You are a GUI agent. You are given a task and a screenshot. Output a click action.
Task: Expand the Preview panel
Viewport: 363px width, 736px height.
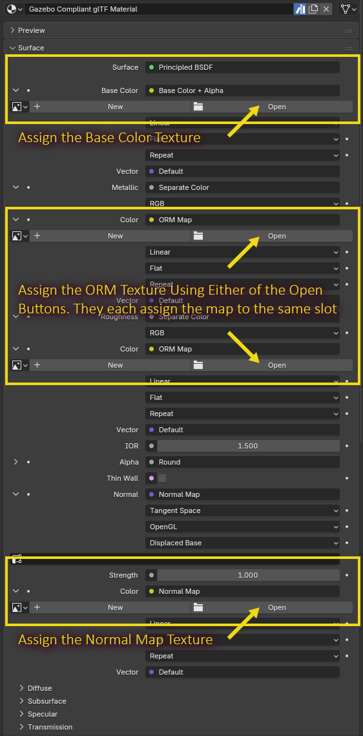pyautogui.click(x=13, y=30)
